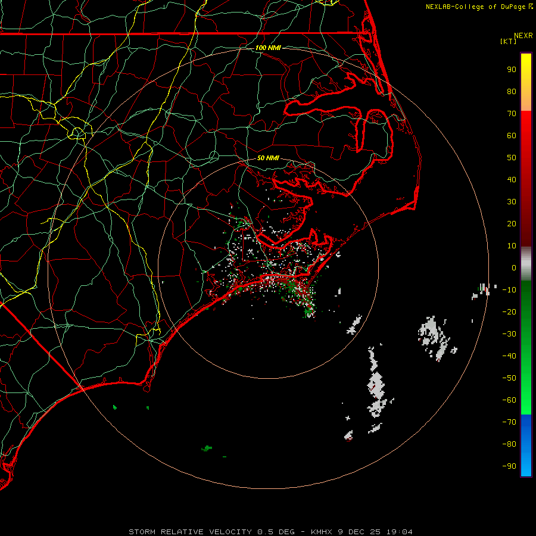Click the Storm Relative Velocity caption at the bottom
Screen dimensions: 536x536
pyautogui.click(x=270, y=532)
